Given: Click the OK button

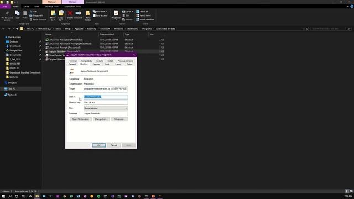Looking at the screenshot, I should point(98,145).
